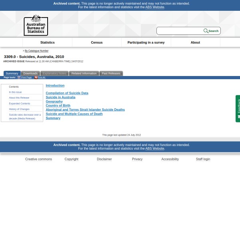Open the Participating in a survey menu
Screen dimensions: 240x240
pos(146,42)
